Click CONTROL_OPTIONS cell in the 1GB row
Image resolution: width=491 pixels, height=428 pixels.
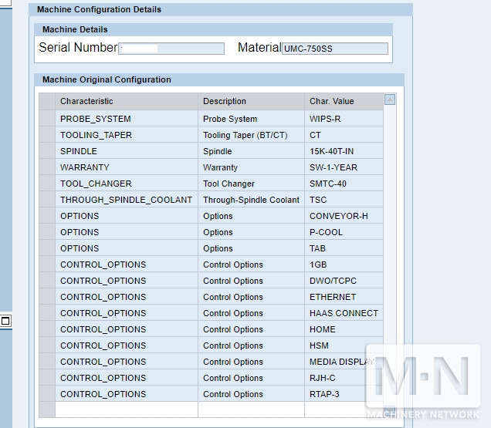(x=127, y=265)
